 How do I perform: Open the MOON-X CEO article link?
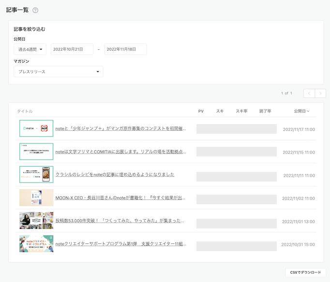pos(120,198)
